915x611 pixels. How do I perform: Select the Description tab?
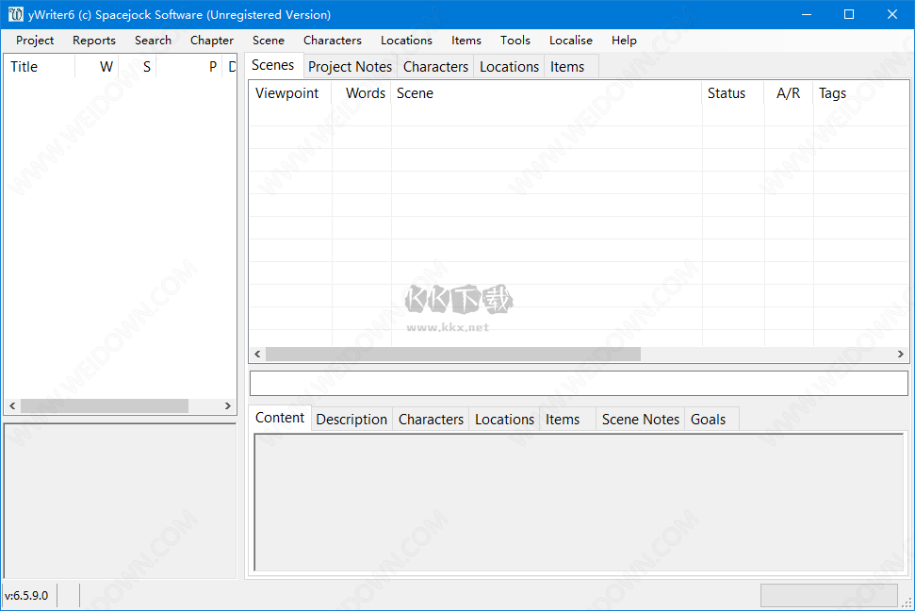[351, 420]
